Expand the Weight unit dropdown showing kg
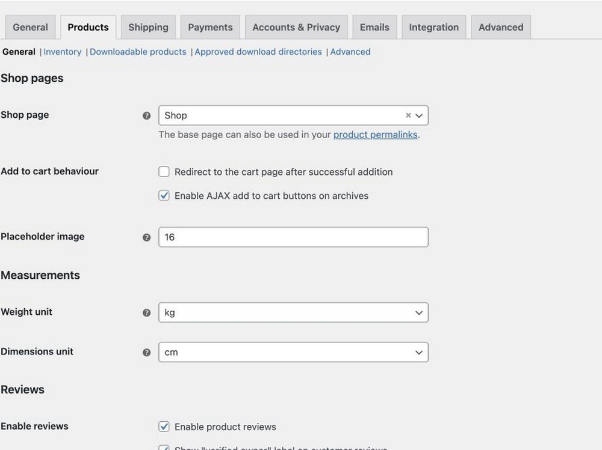The height and width of the screenshot is (450, 602). pyautogui.click(x=293, y=312)
